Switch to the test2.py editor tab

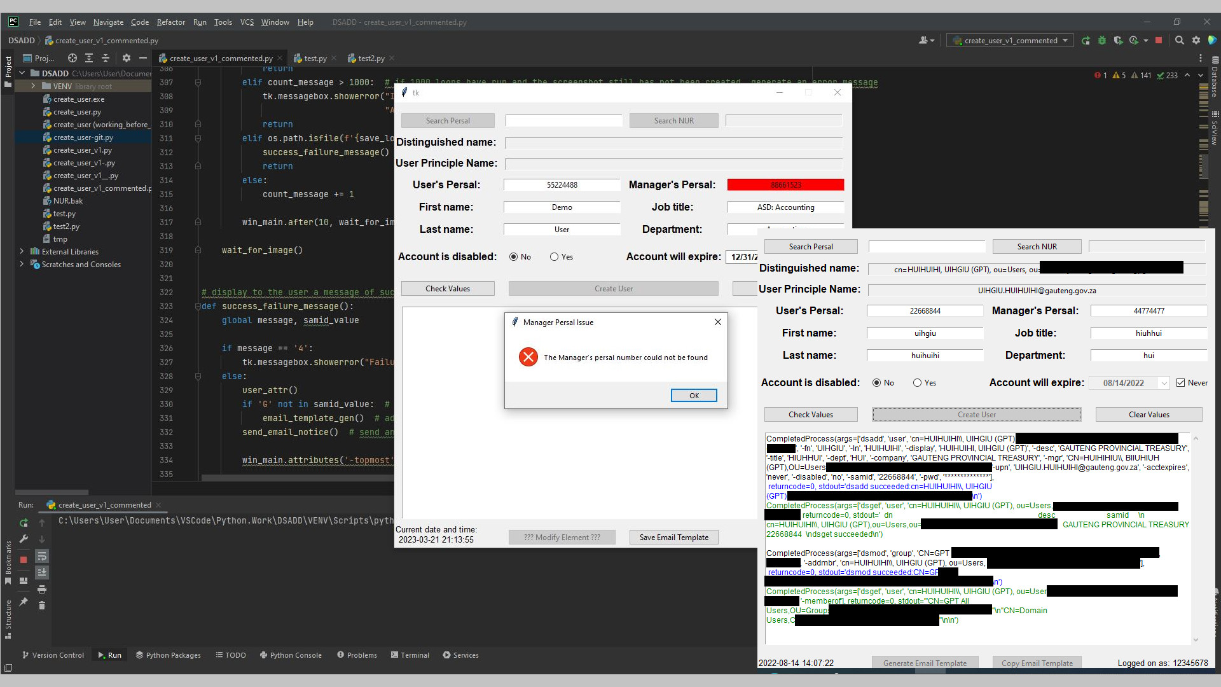(x=371, y=58)
